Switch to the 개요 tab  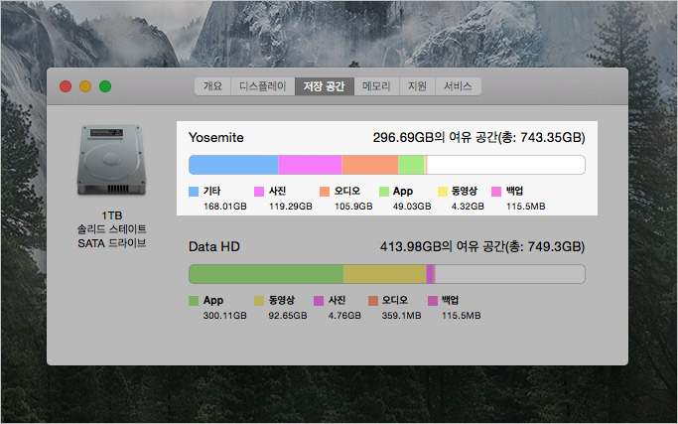click(212, 86)
